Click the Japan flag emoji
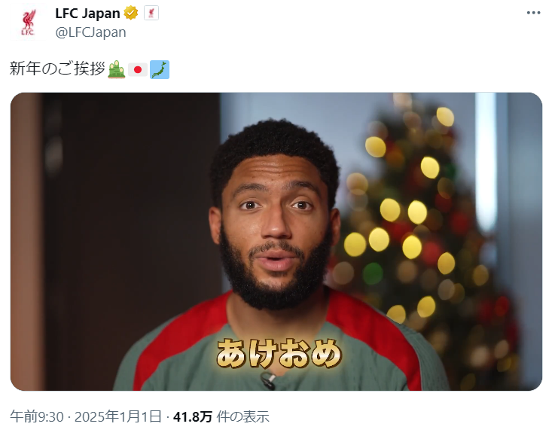Image resolution: width=555 pixels, height=442 pixels. click(x=138, y=69)
